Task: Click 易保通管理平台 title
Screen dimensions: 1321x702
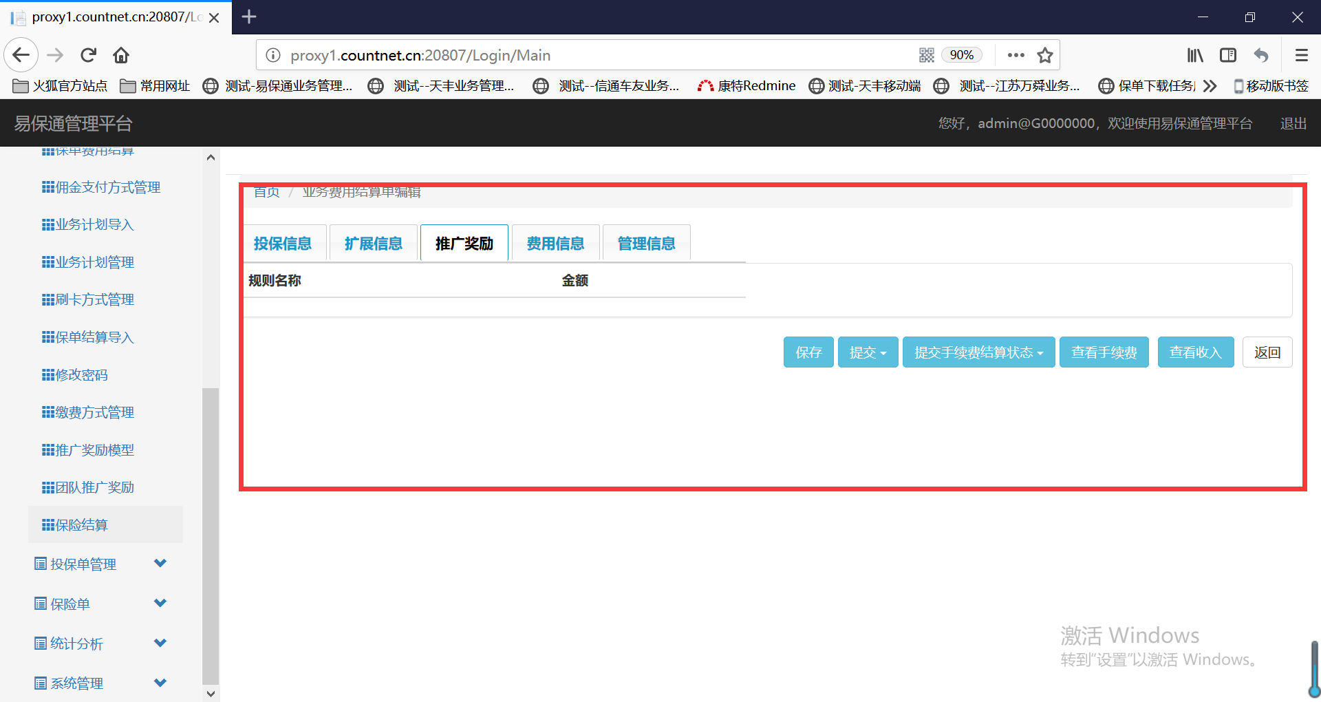Action: [x=74, y=123]
